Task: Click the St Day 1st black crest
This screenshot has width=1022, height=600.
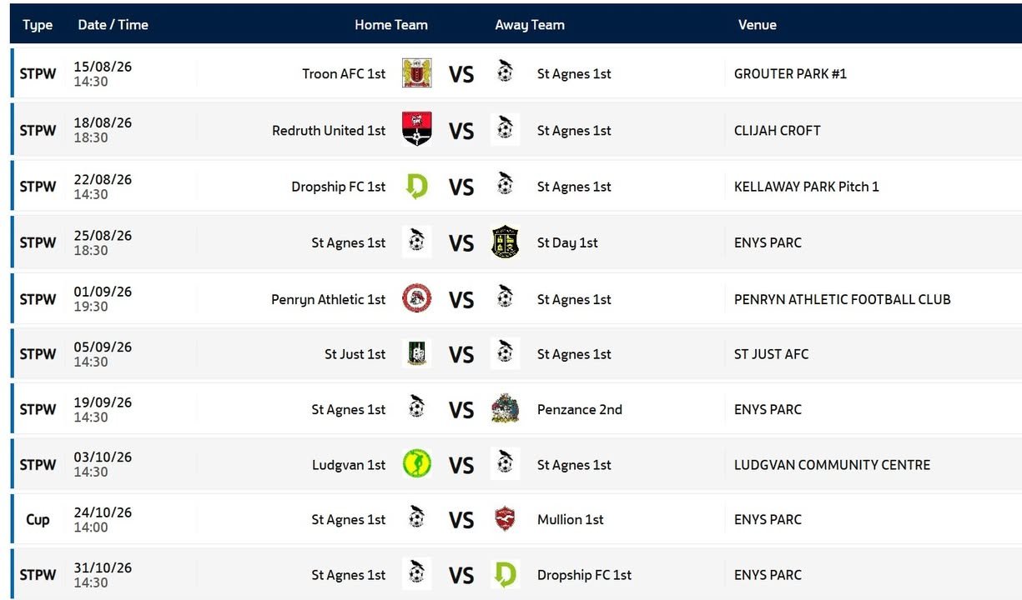Action: [505, 242]
